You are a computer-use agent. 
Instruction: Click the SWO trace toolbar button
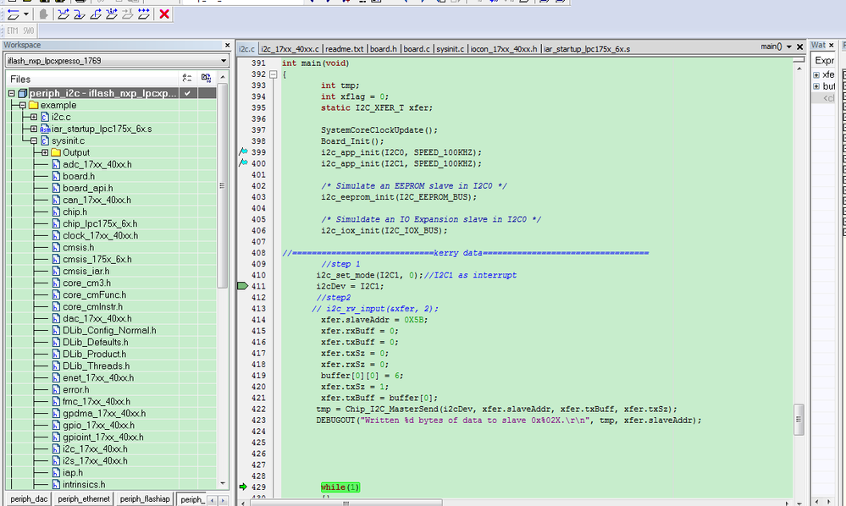pos(29,30)
